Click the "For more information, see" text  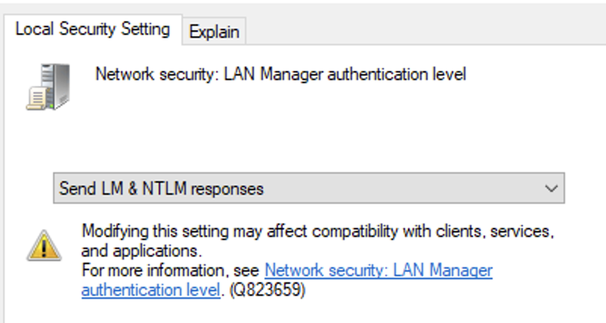(x=171, y=270)
